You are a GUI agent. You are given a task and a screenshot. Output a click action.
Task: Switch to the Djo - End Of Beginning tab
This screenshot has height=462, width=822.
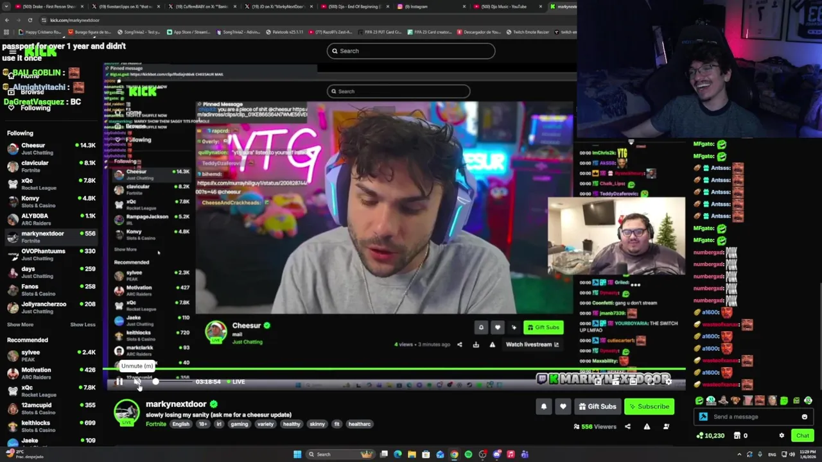pyautogui.click(x=354, y=6)
